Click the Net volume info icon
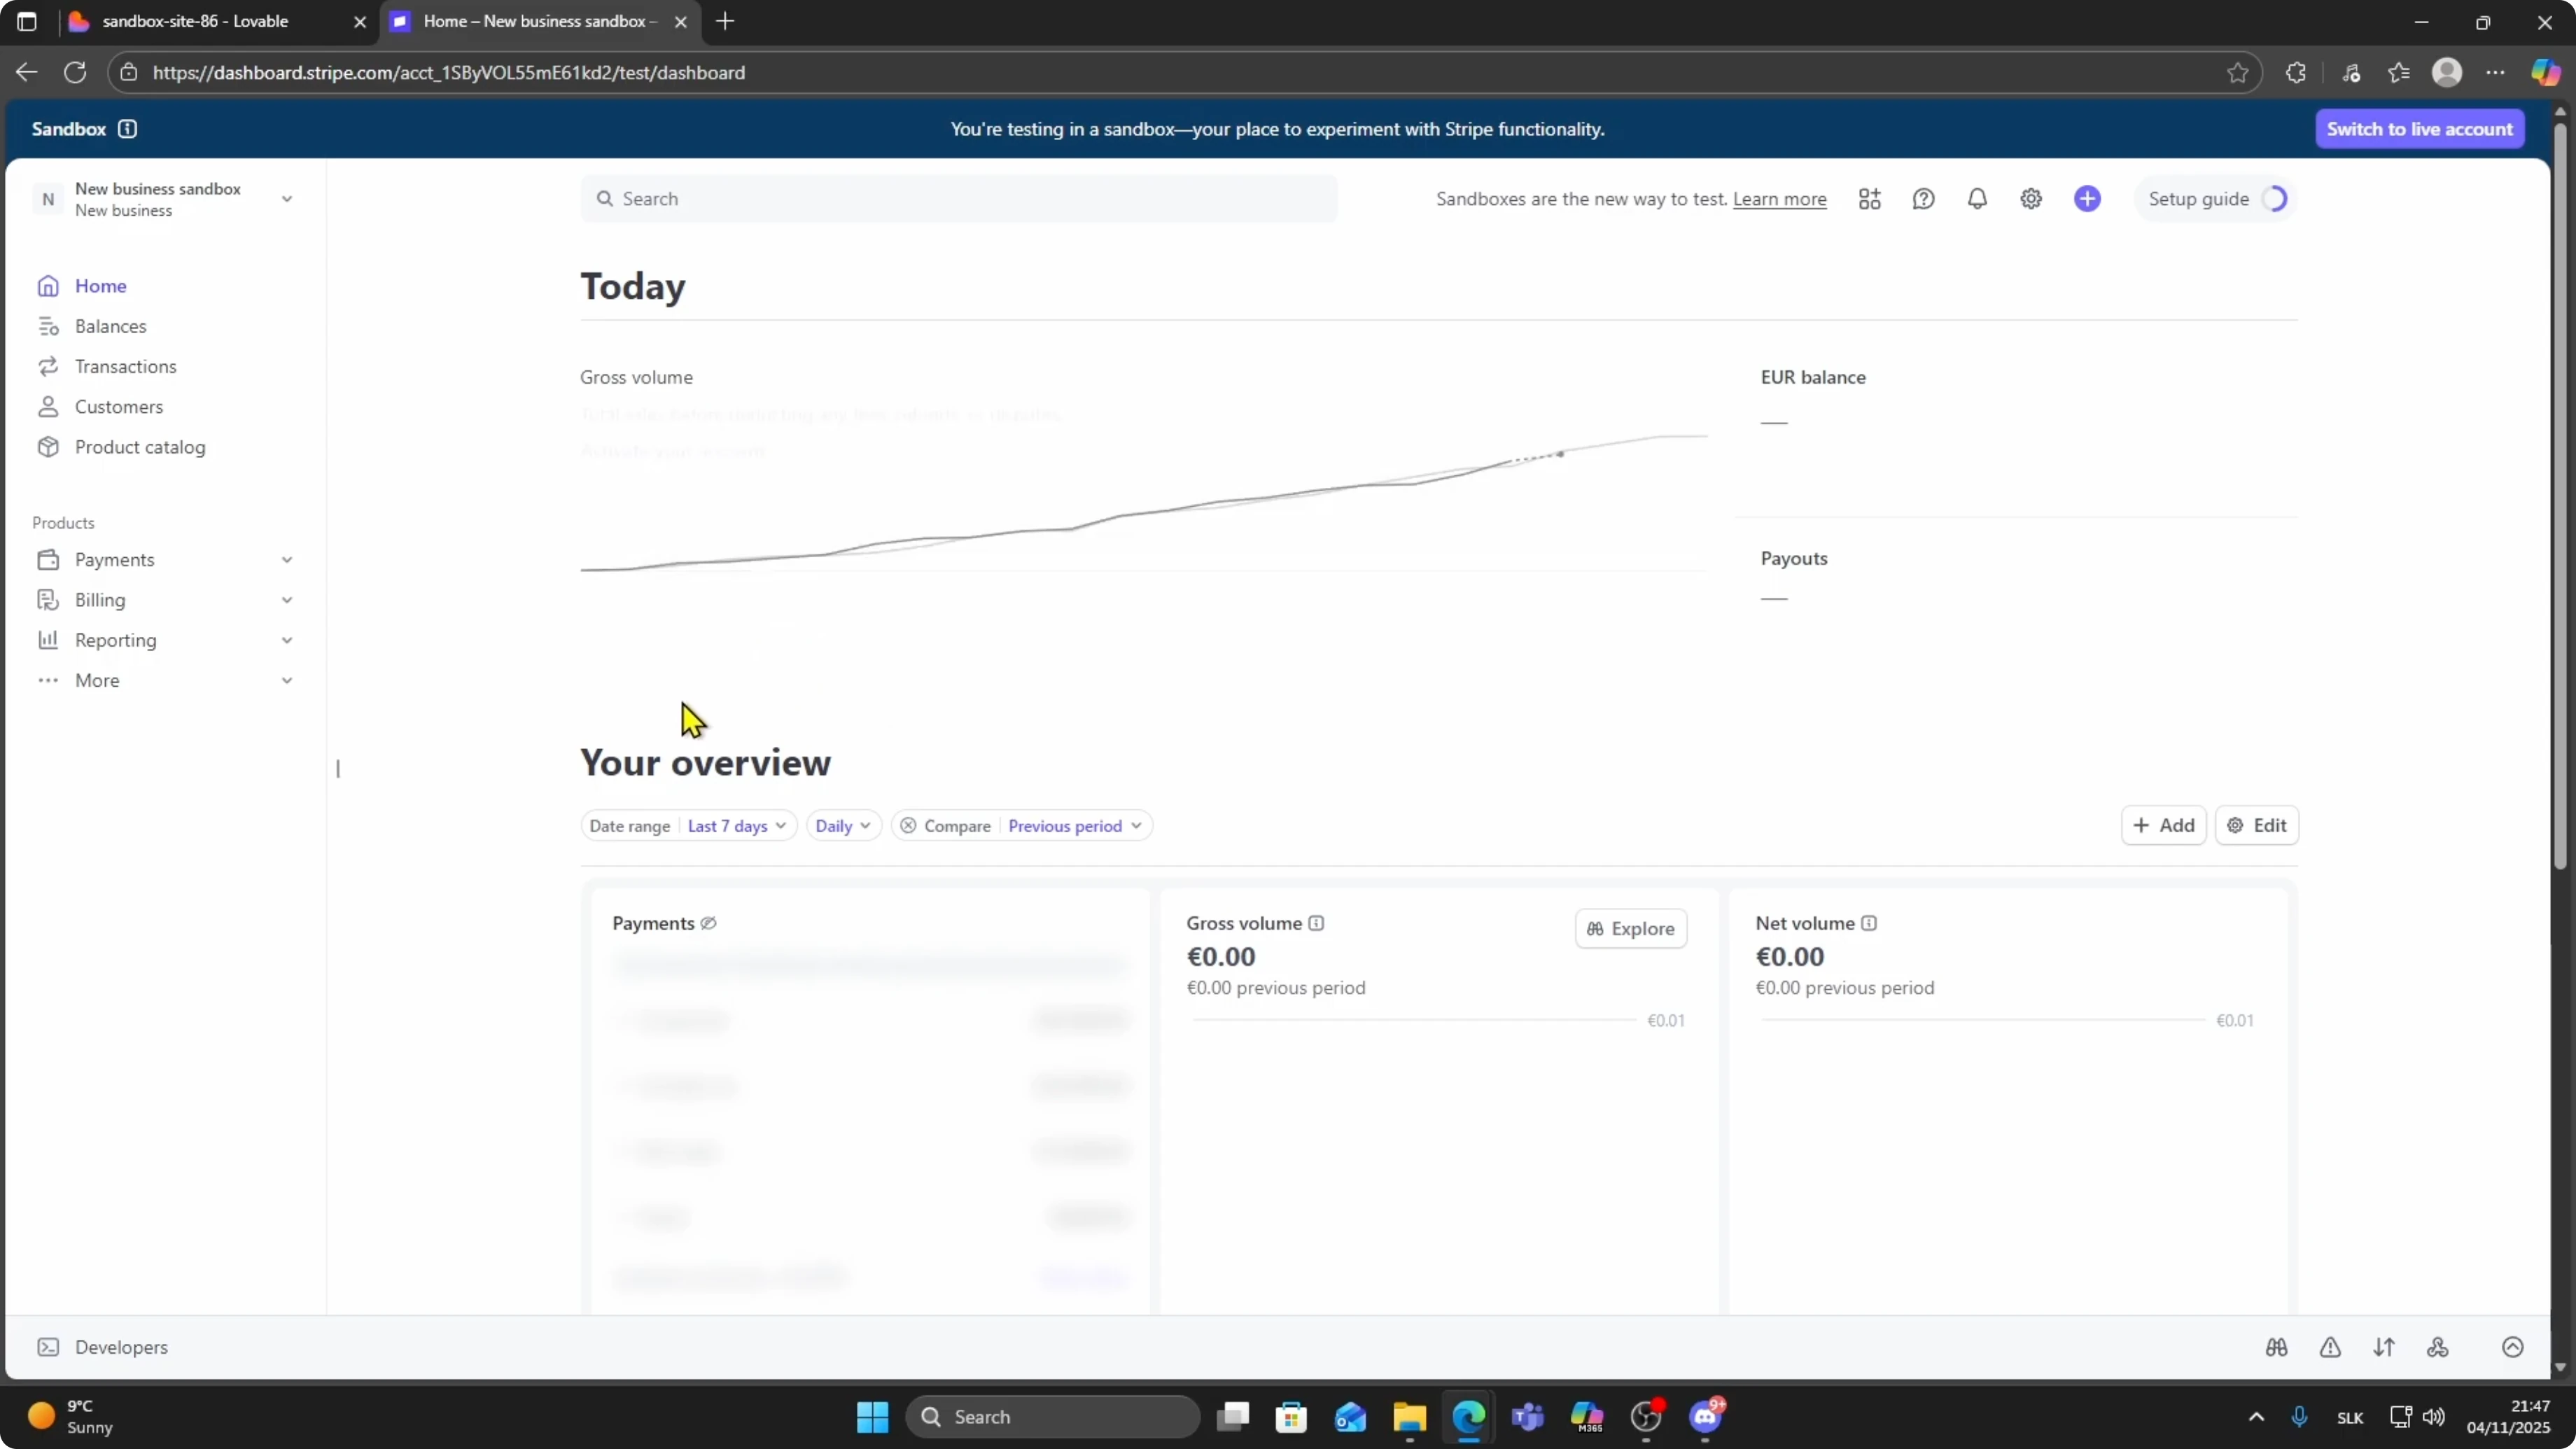Screen dimensions: 2576x1449 [x=1869, y=924]
